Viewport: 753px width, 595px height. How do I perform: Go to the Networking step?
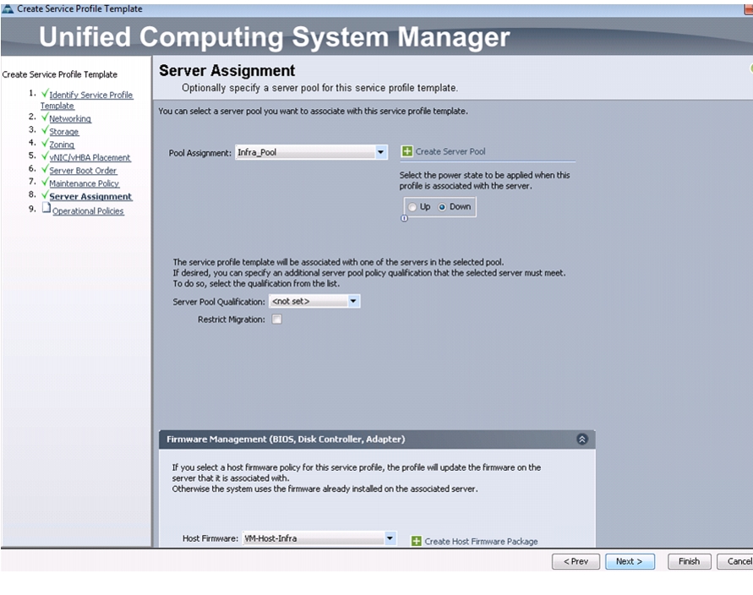click(70, 118)
